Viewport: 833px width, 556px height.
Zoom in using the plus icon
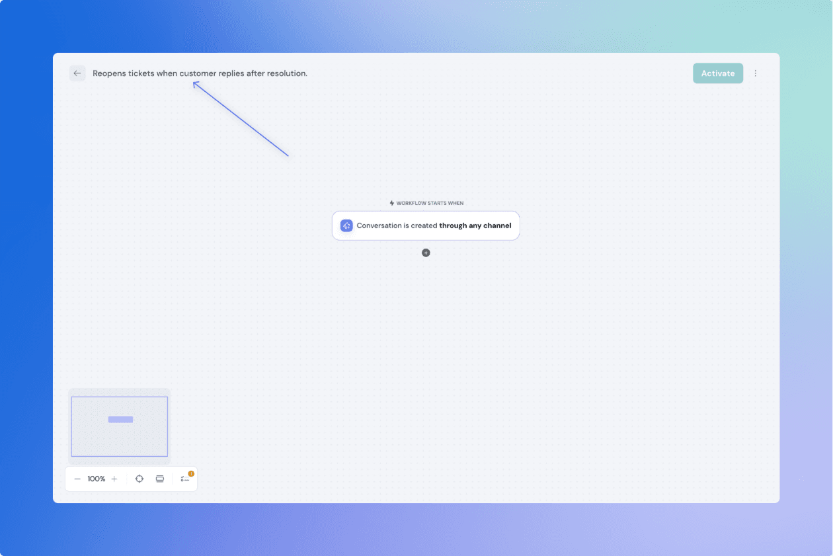point(114,479)
